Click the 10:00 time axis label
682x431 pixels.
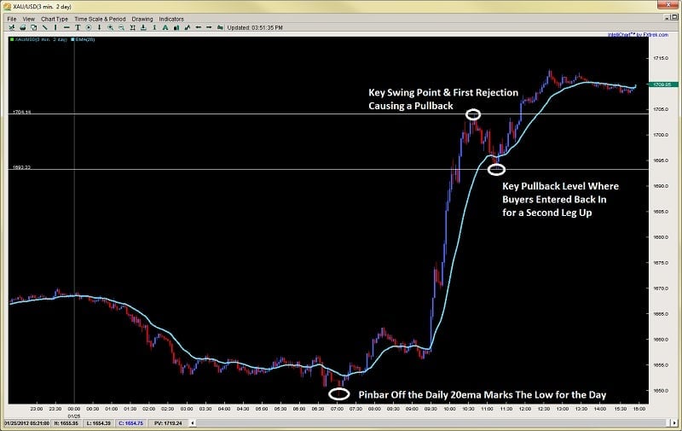pyautogui.click(x=450, y=409)
